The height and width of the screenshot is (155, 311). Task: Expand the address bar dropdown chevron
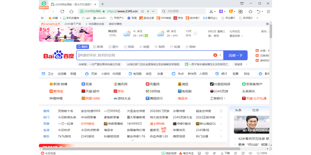pos(153,11)
